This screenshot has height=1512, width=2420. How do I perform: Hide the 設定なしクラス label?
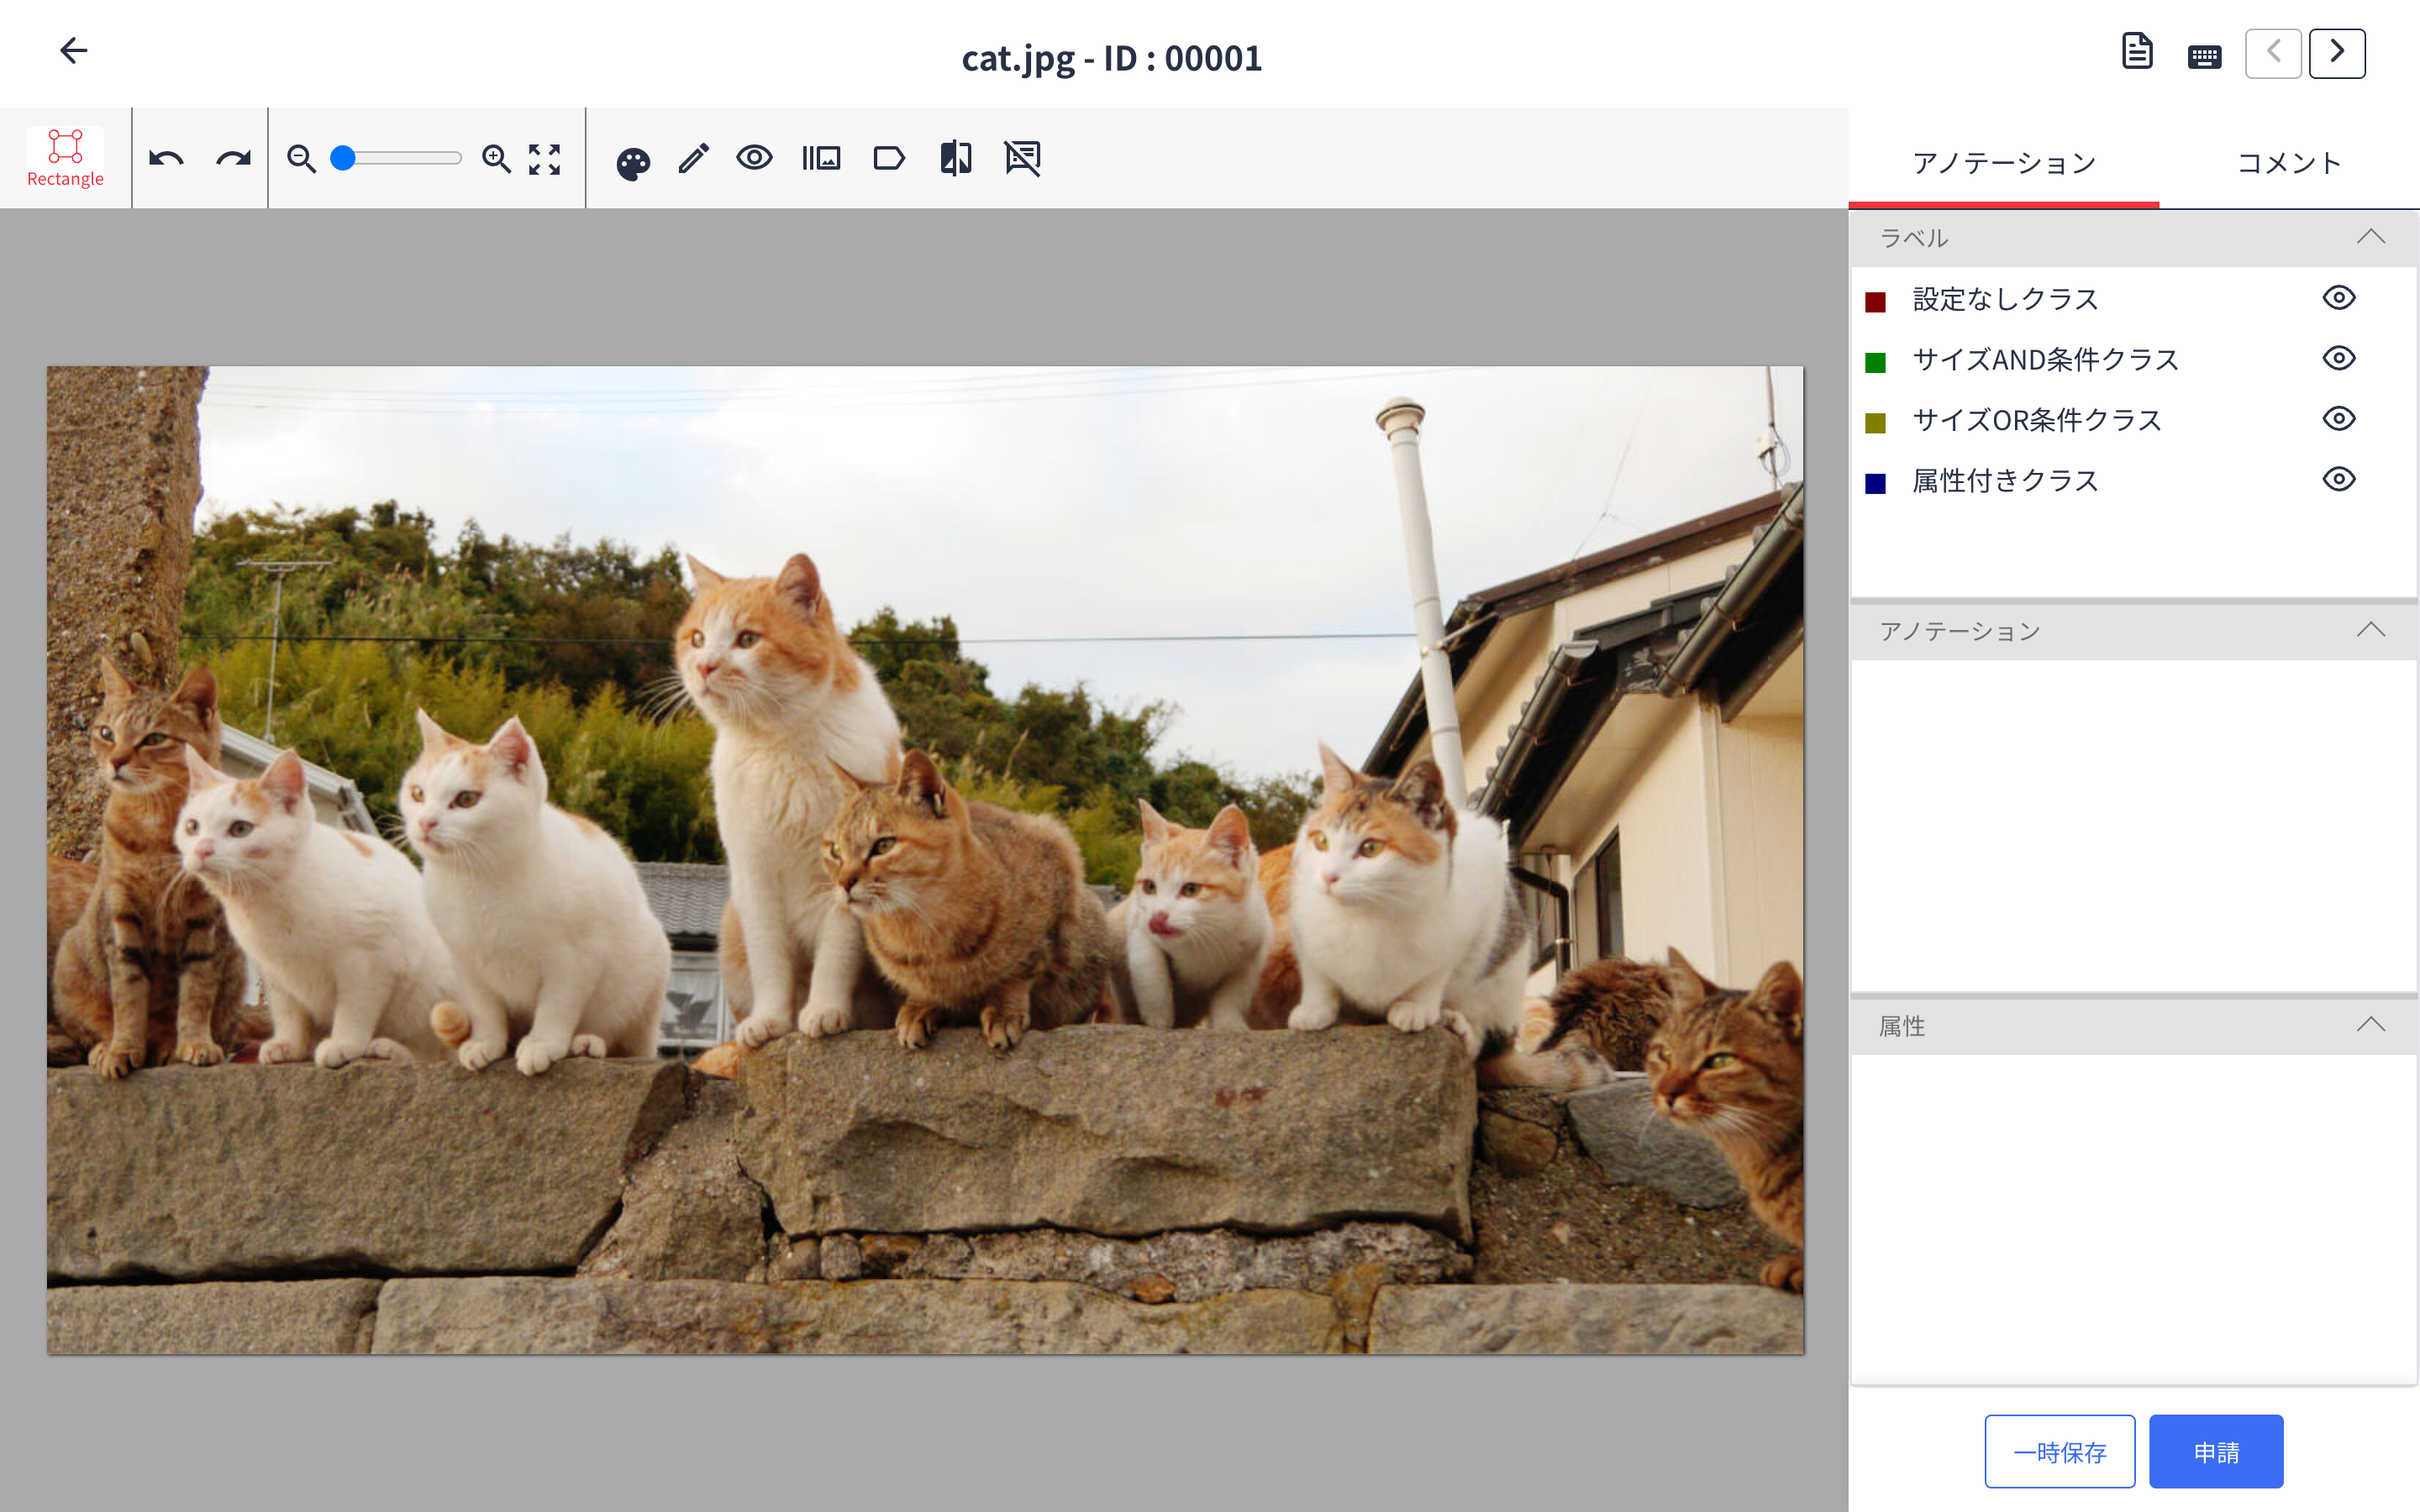coord(2338,298)
